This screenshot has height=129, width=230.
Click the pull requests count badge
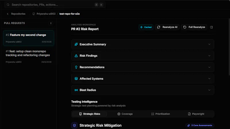(x=51, y=23)
